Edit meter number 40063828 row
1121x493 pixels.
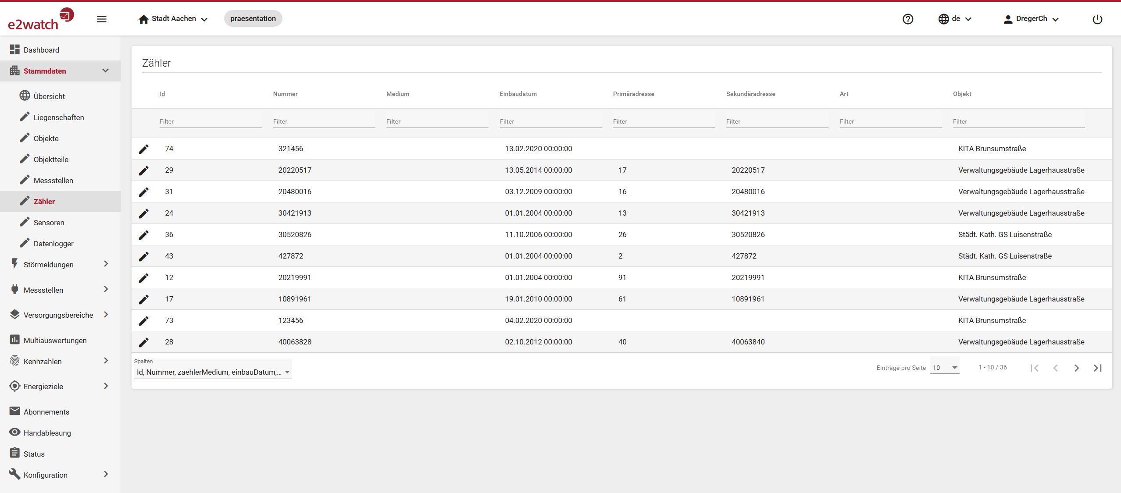pyautogui.click(x=144, y=342)
